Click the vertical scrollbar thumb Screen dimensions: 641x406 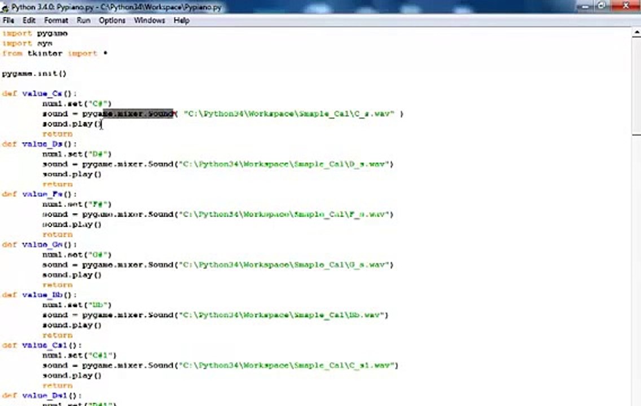coord(636,87)
